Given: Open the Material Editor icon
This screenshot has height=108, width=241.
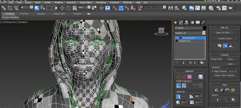Looking at the screenshot, I should click(211, 8).
